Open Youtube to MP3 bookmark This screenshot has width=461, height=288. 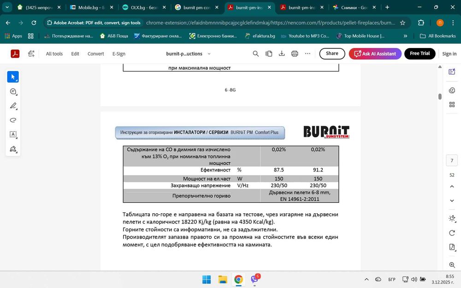click(x=305, y=36)
